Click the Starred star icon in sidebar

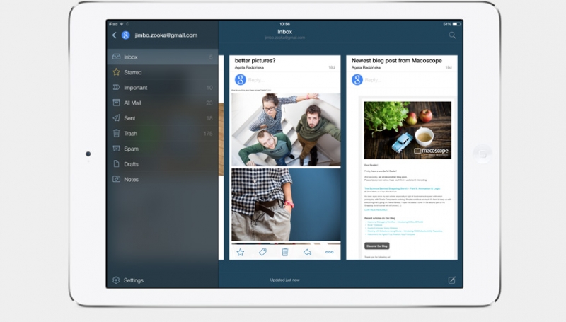(116, 72)
